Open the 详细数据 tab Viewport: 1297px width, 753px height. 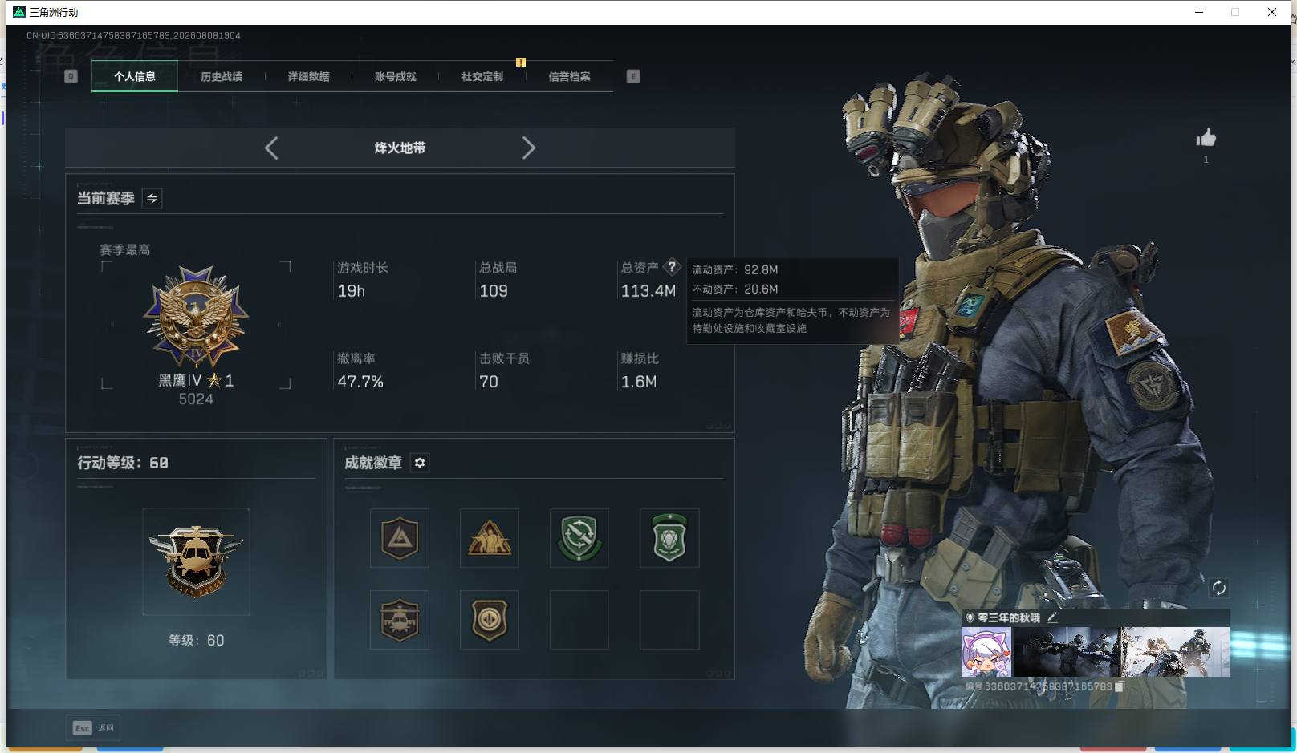[x=309, y=77]
